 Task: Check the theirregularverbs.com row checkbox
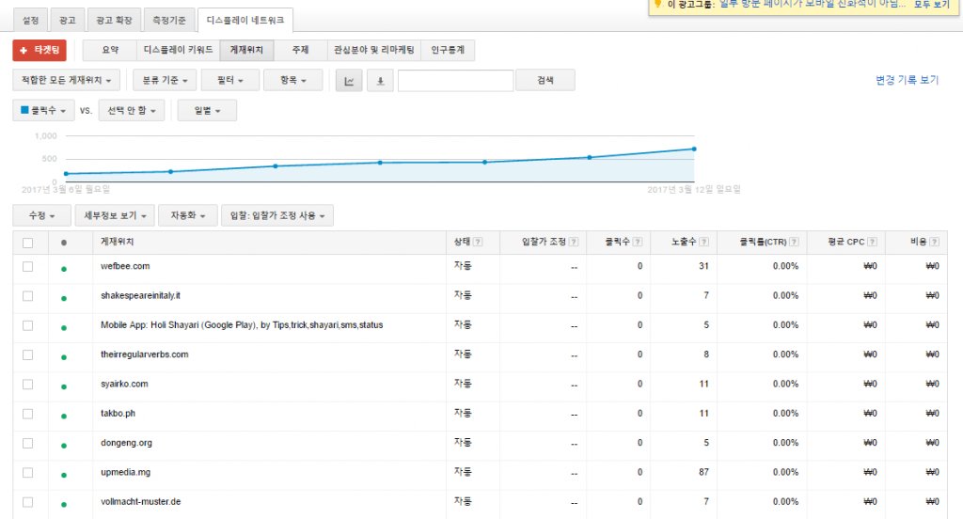pos(27,355)
